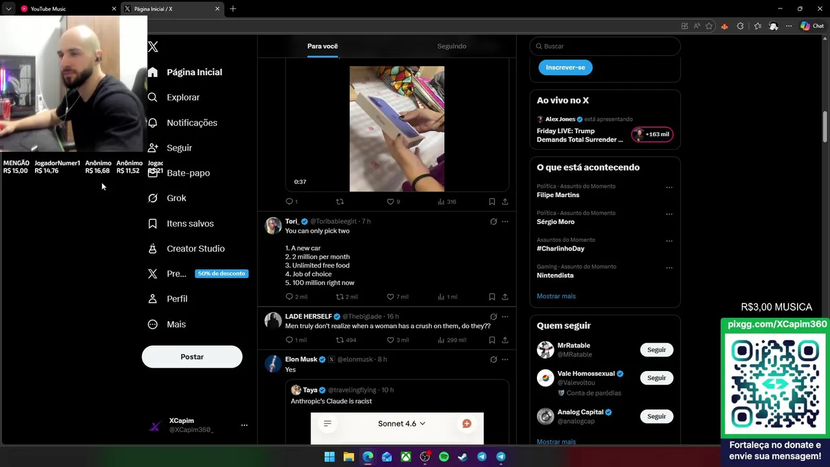Open Windows Start menu
This screenshot has width=830, height=467.
[329, 457]
